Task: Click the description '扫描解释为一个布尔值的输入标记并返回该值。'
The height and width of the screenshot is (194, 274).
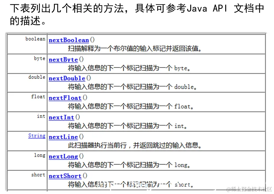Action: (x=135, y=48)
